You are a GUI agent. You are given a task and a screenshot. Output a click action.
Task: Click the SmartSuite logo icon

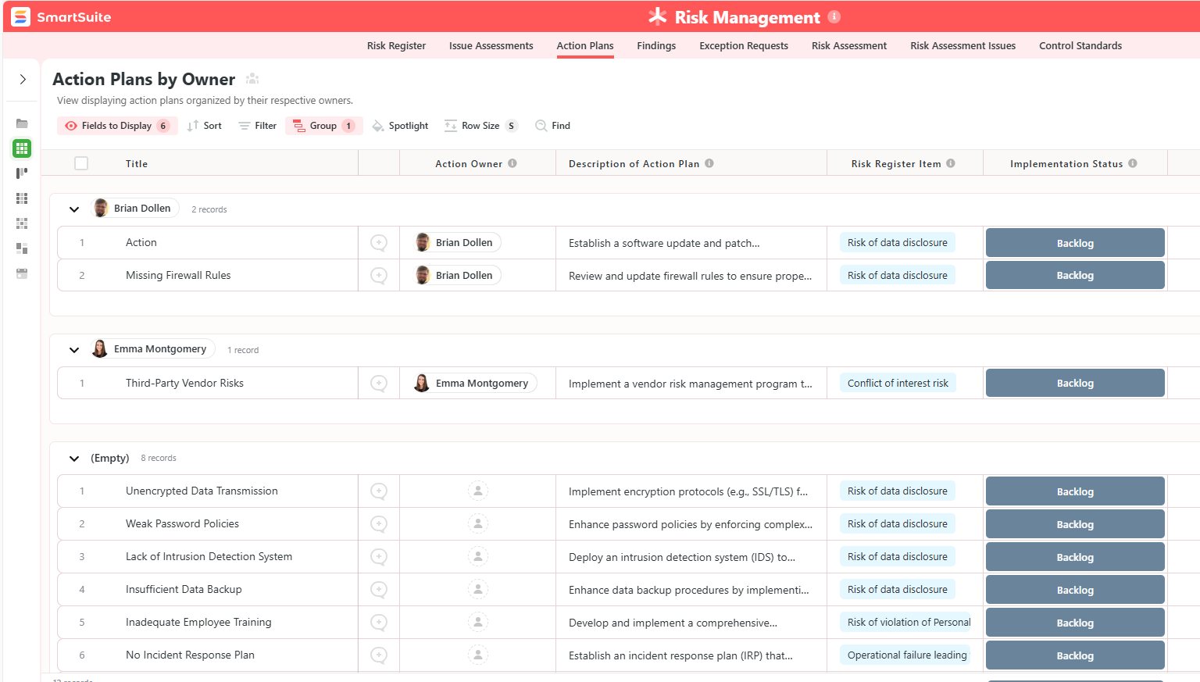click(21, 16)
